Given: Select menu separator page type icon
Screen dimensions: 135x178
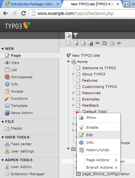Looking at the screenshot, I should 119,43.
